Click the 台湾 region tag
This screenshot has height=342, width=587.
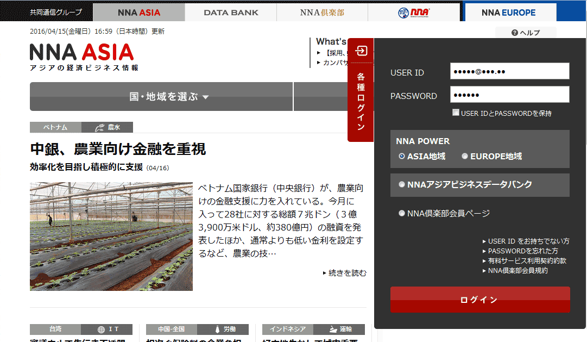click(55, 329)
